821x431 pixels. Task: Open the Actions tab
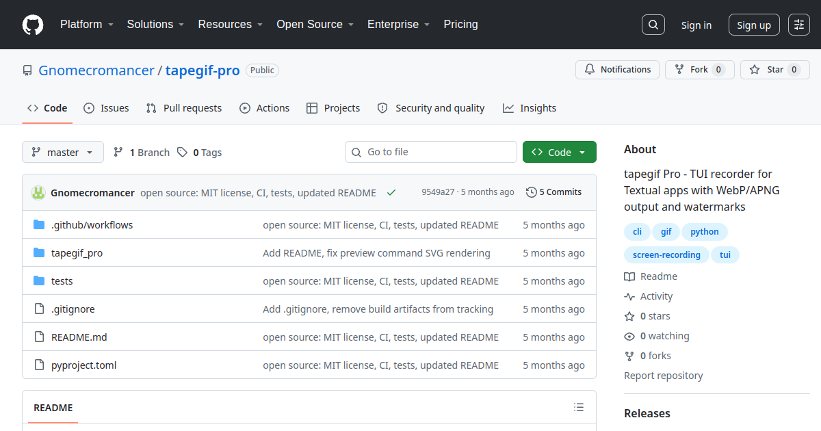coord(265,108)
